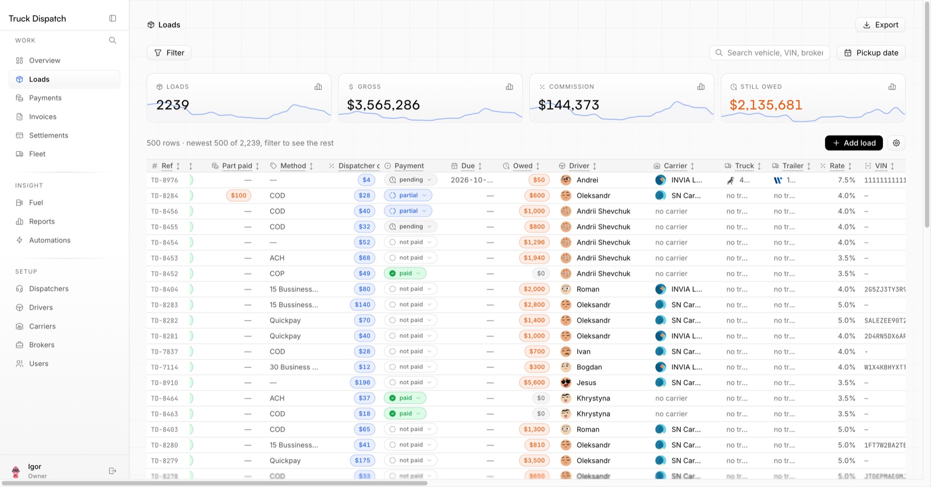This screenshot has height=487, width=931.
Task: Open Brokers setup page
Action: 65,345
